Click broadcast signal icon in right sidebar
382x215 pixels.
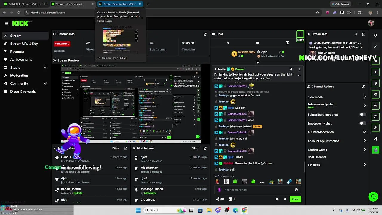pos(375,105)
